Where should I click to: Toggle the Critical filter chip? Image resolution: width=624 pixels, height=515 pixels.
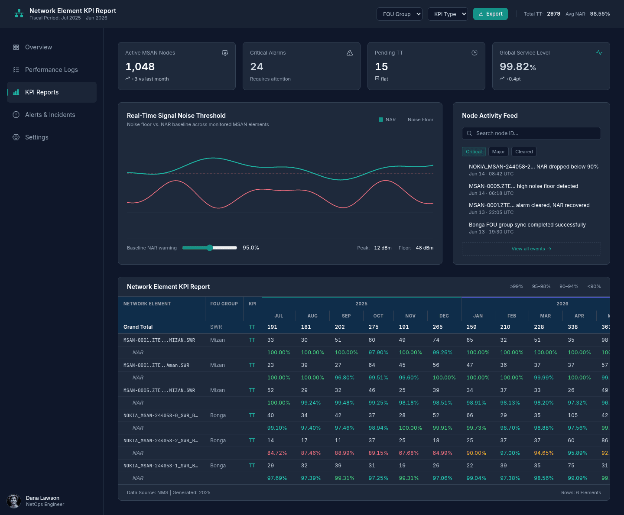coord(474,152)
